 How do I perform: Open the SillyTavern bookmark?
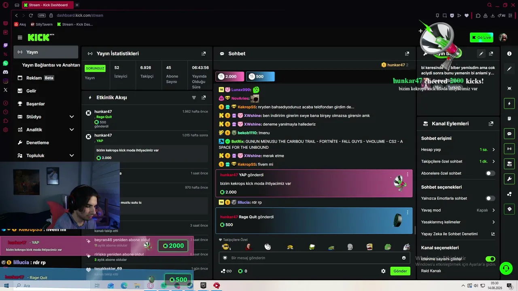pyautogui.click(x=41, y=24)
